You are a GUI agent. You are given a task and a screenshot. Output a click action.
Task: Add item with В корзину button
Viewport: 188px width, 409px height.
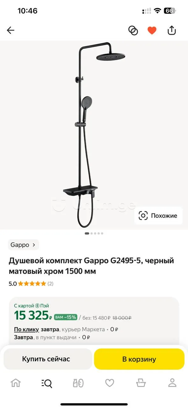(139, 359)
